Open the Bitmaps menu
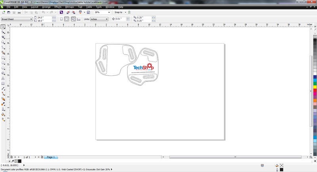 pos(69,7)
